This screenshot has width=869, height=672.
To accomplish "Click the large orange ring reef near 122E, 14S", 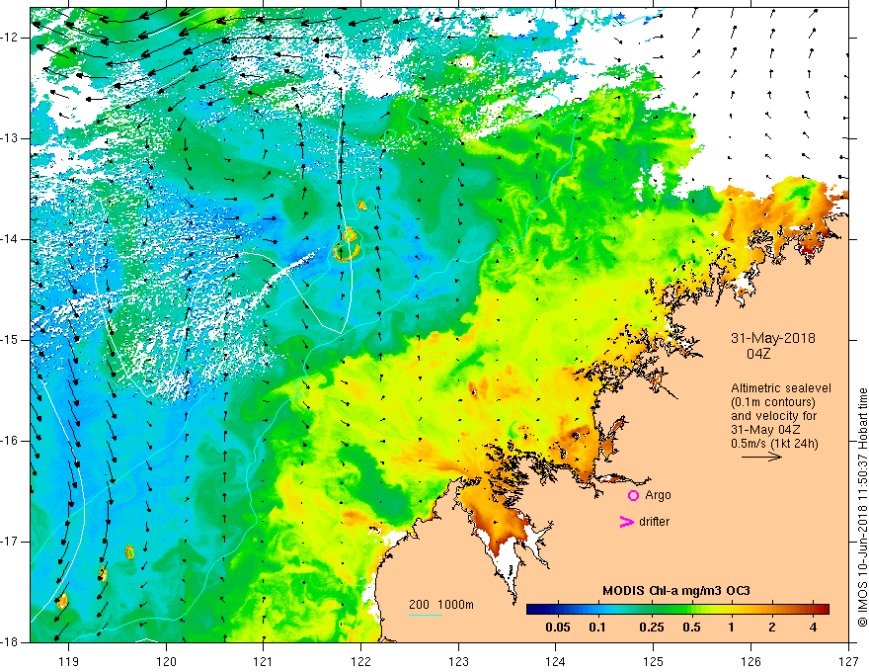I will 347,252.
